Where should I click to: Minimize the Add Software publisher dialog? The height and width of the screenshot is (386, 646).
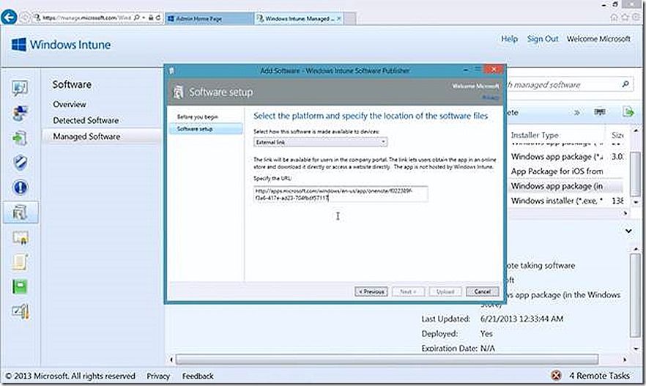[x=466, y=70]
